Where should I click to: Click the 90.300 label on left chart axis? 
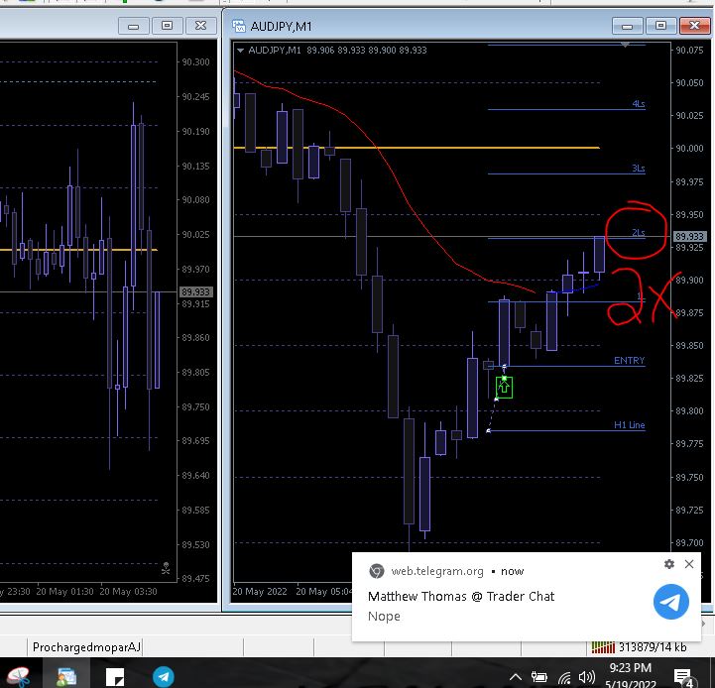click(x=195, y=62)
